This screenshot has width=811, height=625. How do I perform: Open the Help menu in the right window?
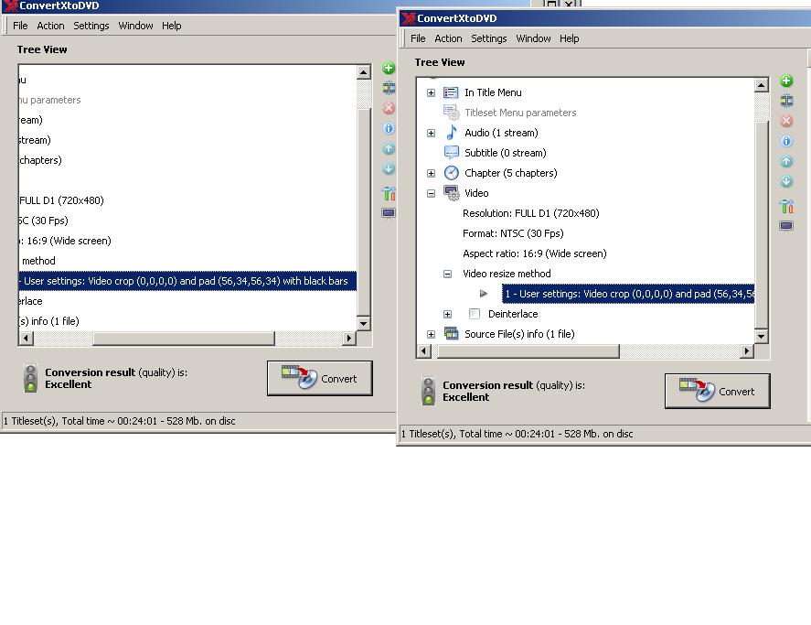click(x=569, y=38)
